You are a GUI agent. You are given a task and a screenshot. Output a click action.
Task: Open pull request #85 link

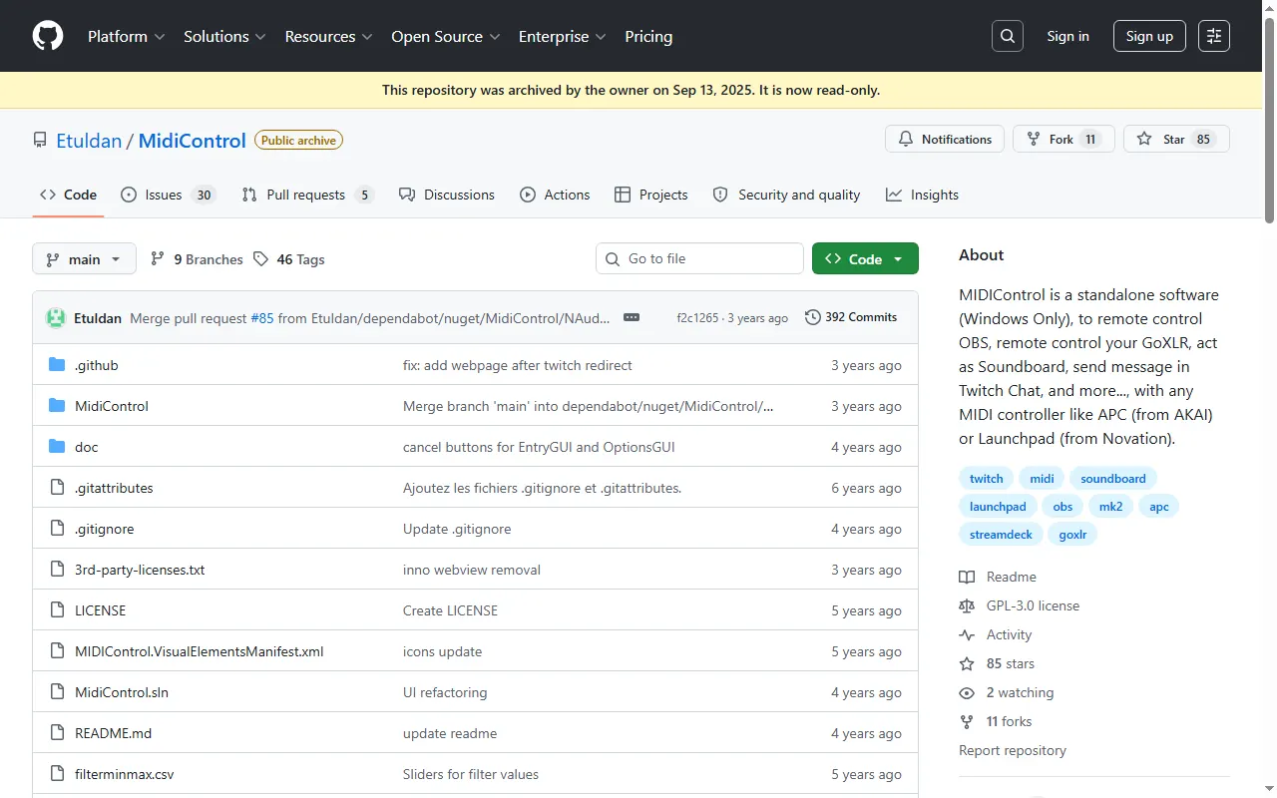pyautogui.click(x=261, y=318)
